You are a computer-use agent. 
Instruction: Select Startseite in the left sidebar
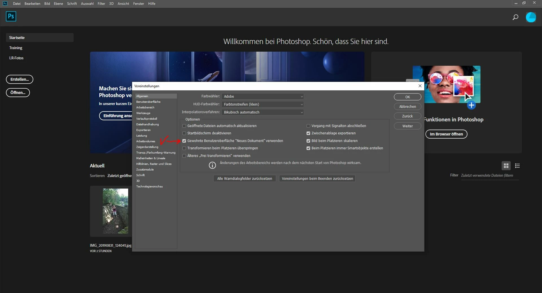coord(40,38)
